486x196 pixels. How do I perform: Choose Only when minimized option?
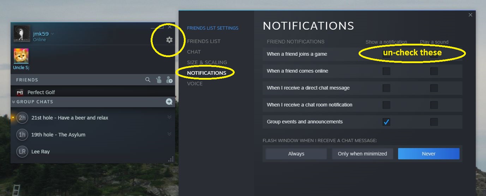tap(362, 154)
